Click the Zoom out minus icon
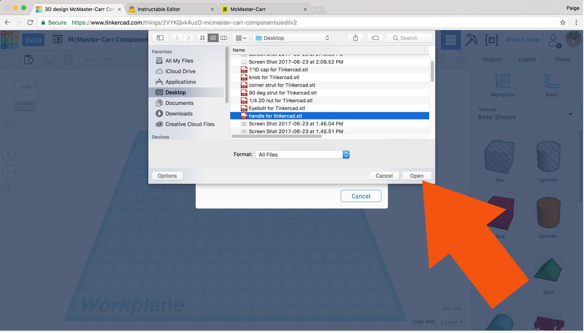This screenshot has height=333, width=584. pos(9,172)
